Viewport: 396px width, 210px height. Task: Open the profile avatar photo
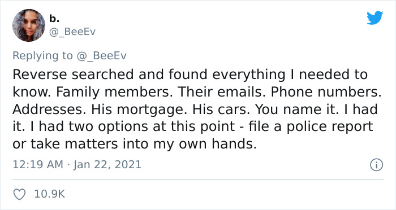pyautogui.click(x=28, y=25)
